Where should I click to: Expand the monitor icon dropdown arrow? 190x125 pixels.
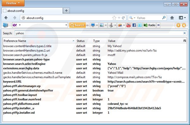click(x=97, y=25)
